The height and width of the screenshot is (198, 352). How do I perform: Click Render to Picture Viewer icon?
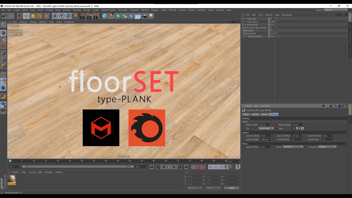90,16
